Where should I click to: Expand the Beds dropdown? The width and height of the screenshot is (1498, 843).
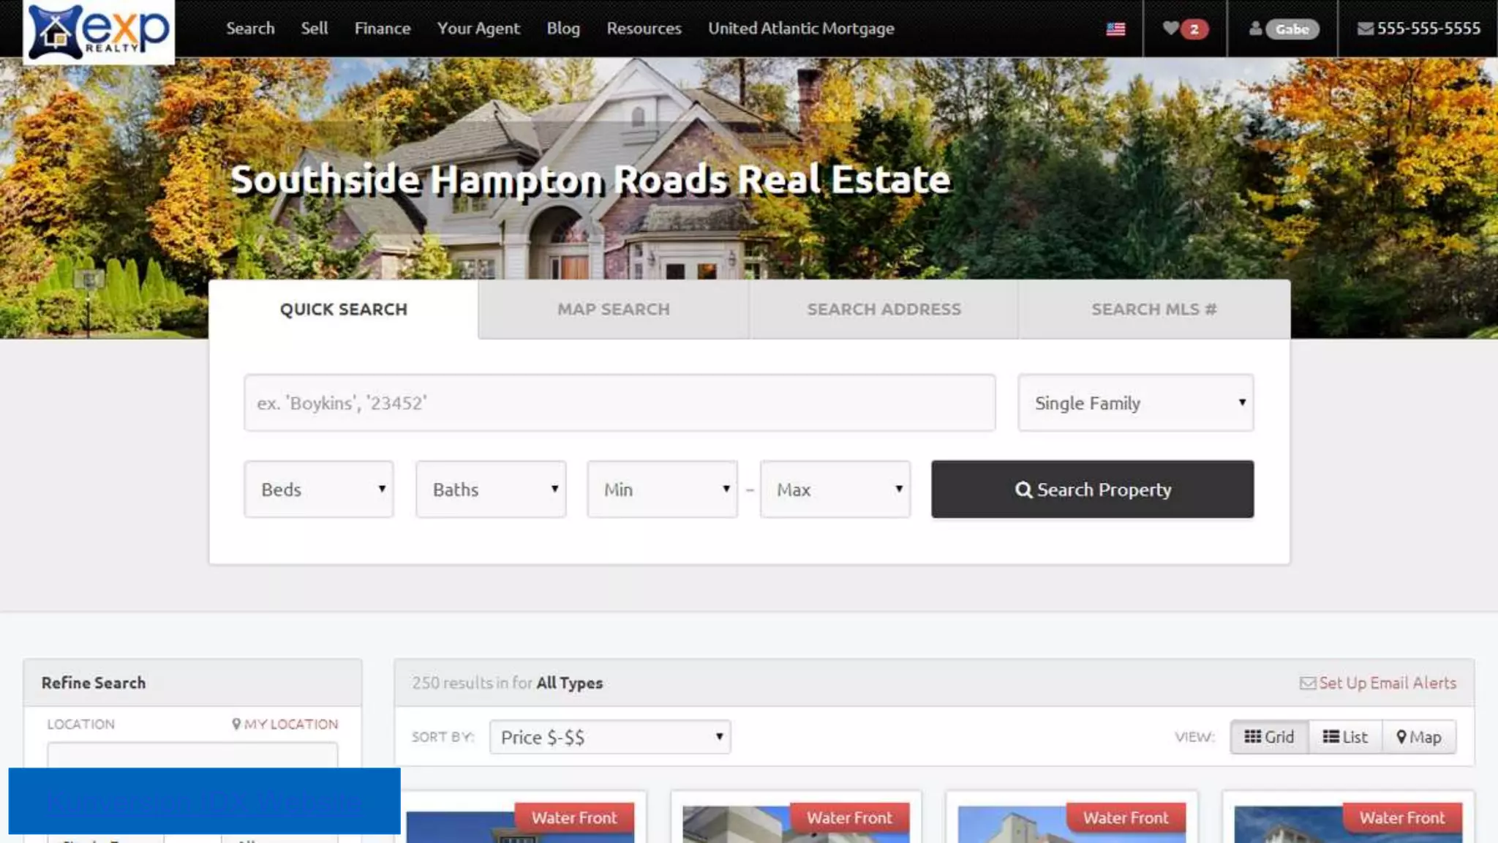point(319,490)
